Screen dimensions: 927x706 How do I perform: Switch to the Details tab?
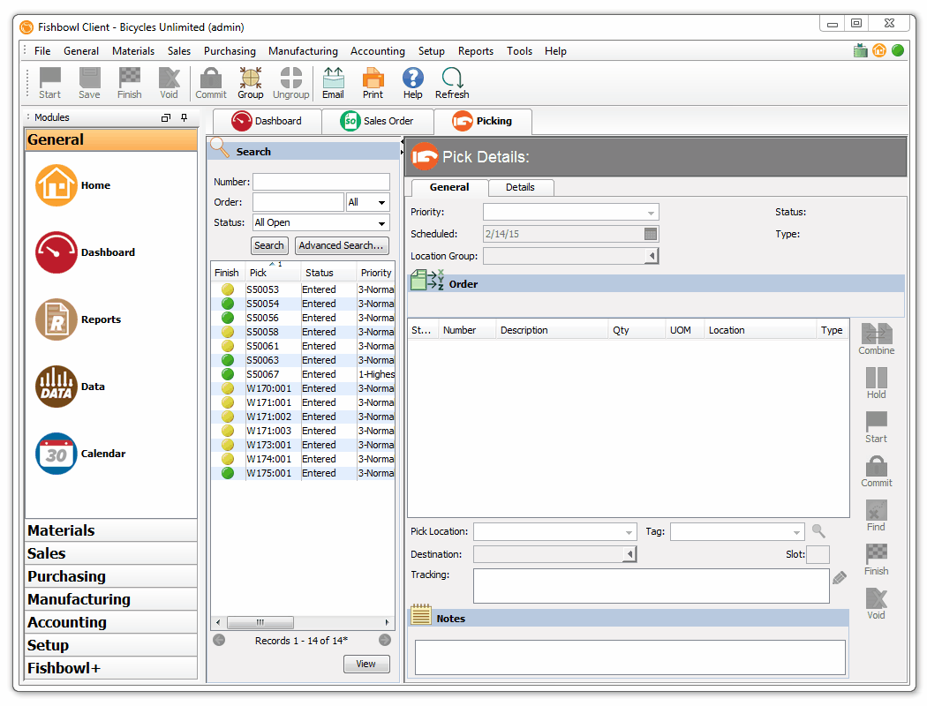pos(520,187)
